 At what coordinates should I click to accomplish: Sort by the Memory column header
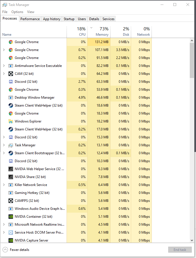click(x=99, y=32)
